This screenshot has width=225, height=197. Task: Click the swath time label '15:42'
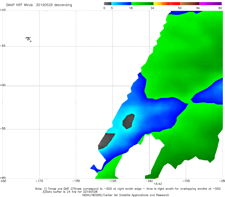coord(158,184)
